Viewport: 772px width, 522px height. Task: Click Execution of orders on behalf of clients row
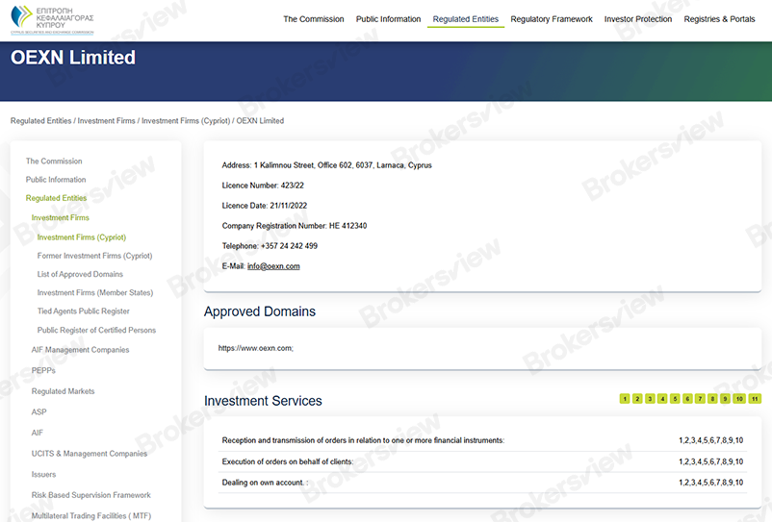482,461
